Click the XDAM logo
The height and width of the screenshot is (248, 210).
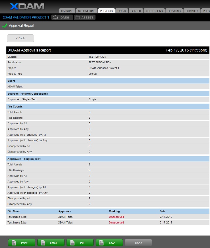[x=27, y=6]
